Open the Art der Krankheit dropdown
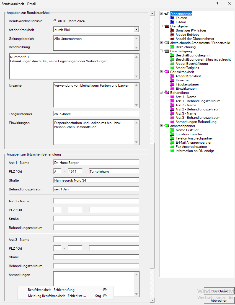This screenshot has height=305, width=235. (x=136, y=30)
